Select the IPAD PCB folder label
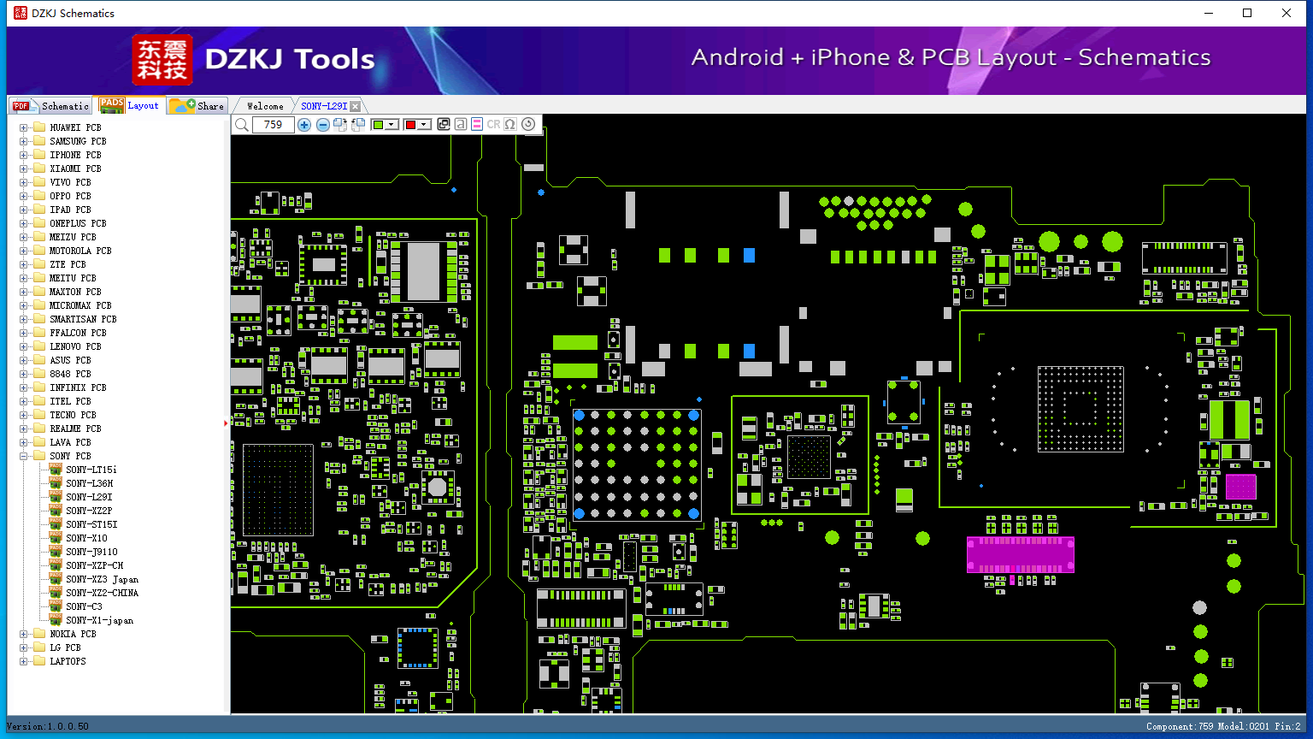Screen dimensions: 1313x739 pos(70,210)
